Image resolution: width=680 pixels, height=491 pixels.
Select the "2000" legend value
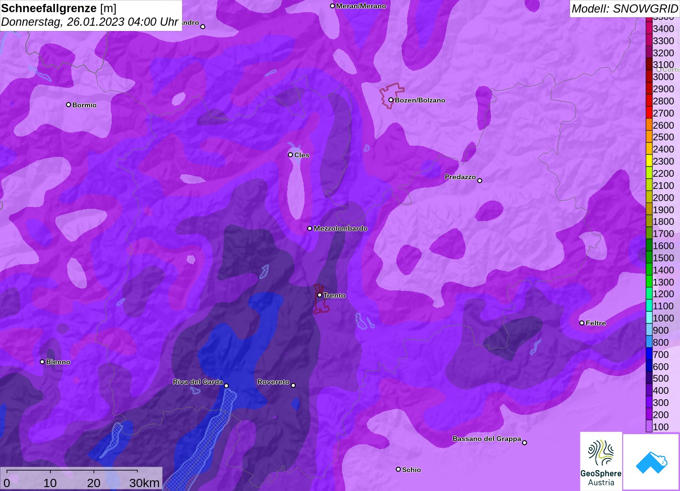click(663, 198)
